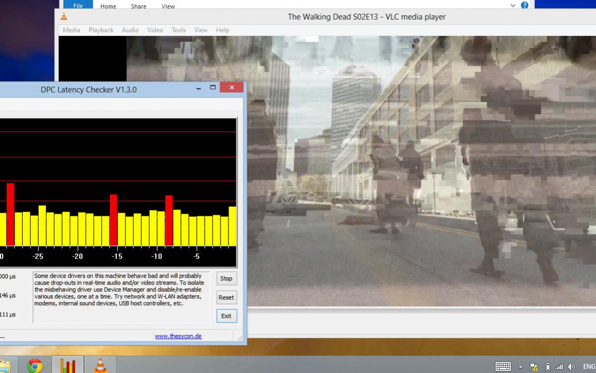Viewport: 596px width, 373px height.
Task: Check battery status tray icon
Action: [x=548, y=367]
